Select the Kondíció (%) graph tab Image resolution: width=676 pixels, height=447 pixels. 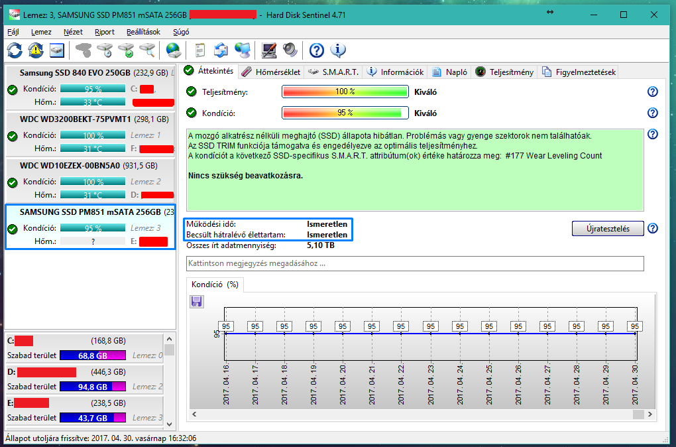pyautogui.click(x=215, y=285)
